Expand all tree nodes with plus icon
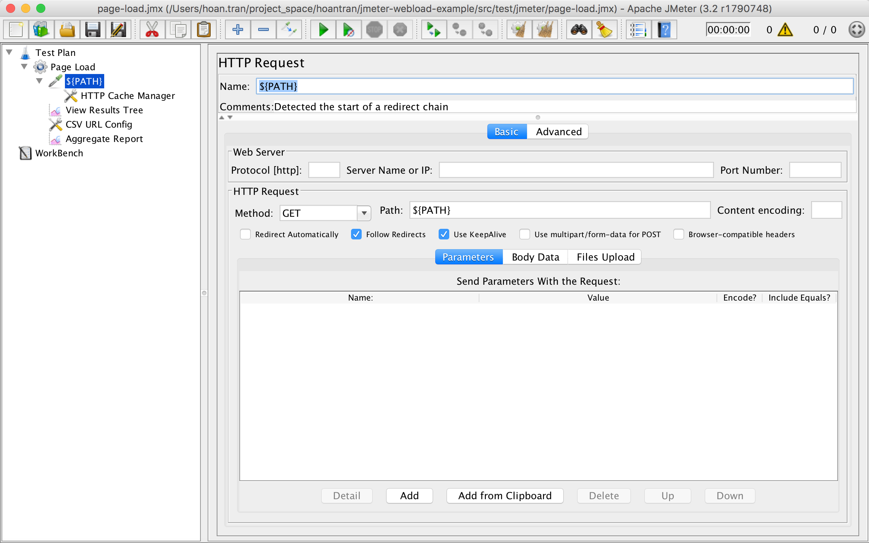The image size is (869, 543). point(237,29)
